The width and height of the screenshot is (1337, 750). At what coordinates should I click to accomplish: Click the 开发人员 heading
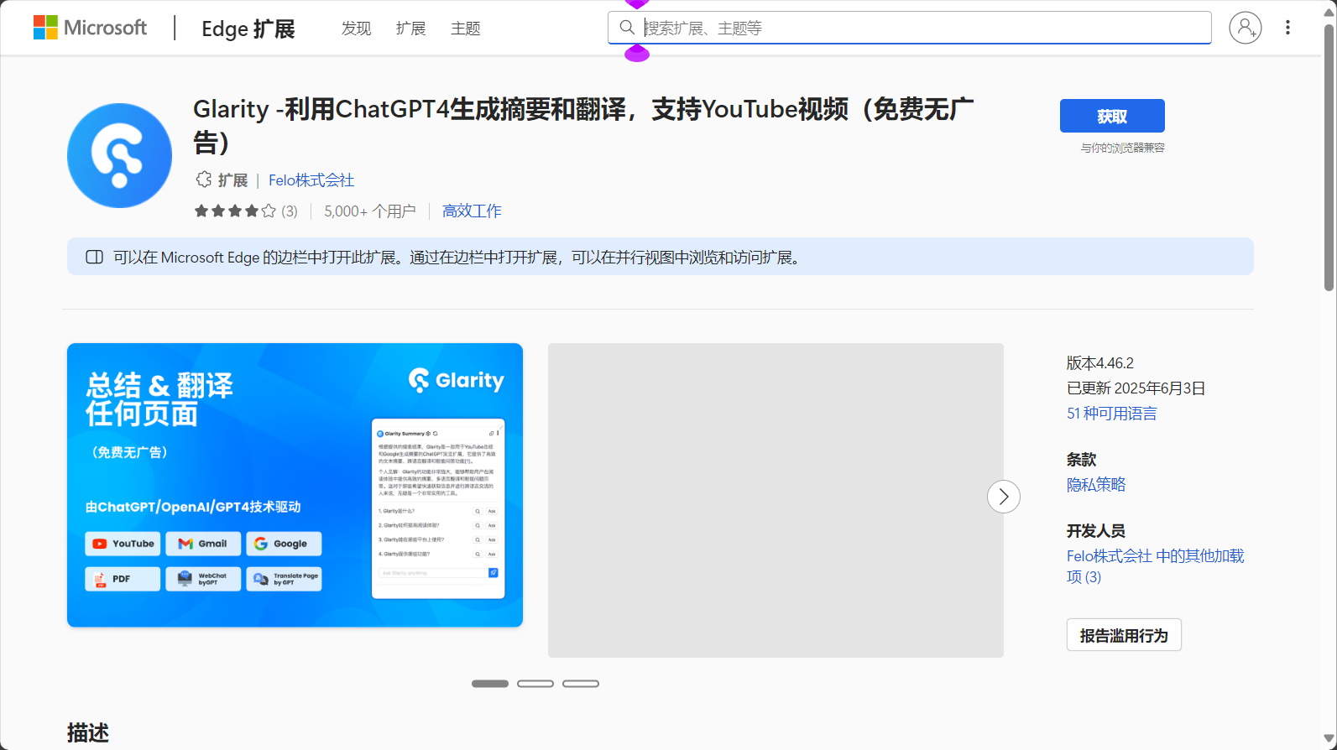coord(1096,531)
